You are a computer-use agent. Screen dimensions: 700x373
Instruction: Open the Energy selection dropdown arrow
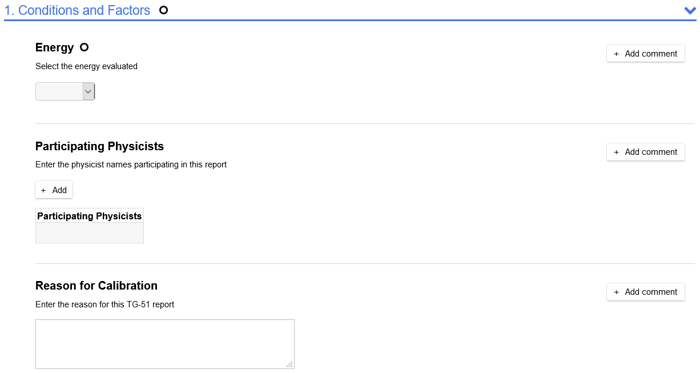pos(88,91)
